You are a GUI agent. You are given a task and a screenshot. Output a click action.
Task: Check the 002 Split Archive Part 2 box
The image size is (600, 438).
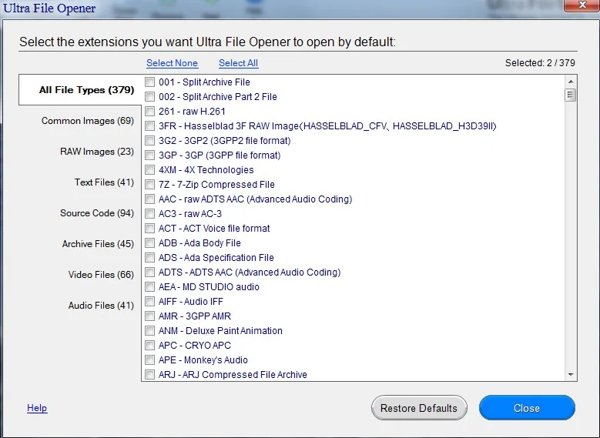[149, 97]
